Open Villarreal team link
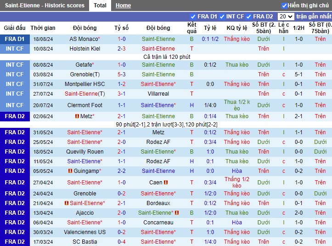Screen dimensions: 332x246 158,94
